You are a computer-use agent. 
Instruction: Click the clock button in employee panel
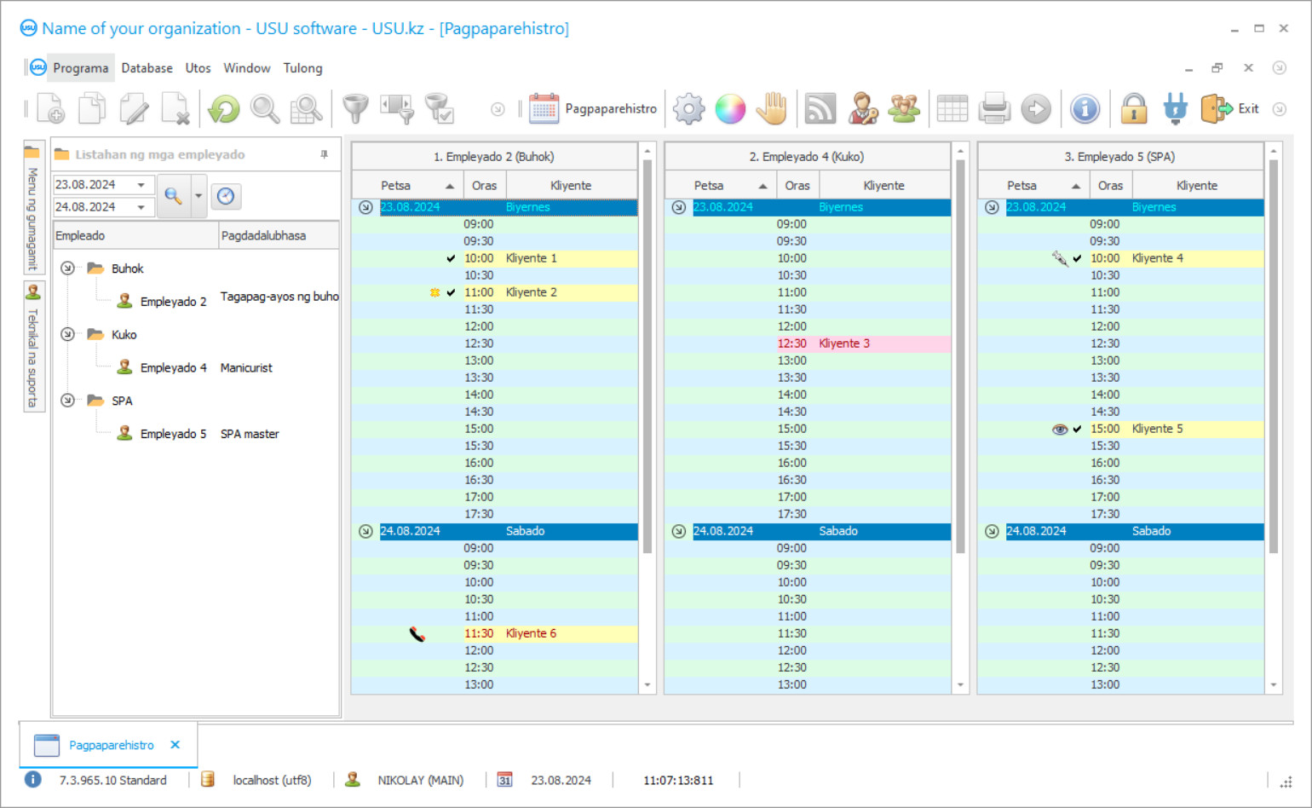226,196
